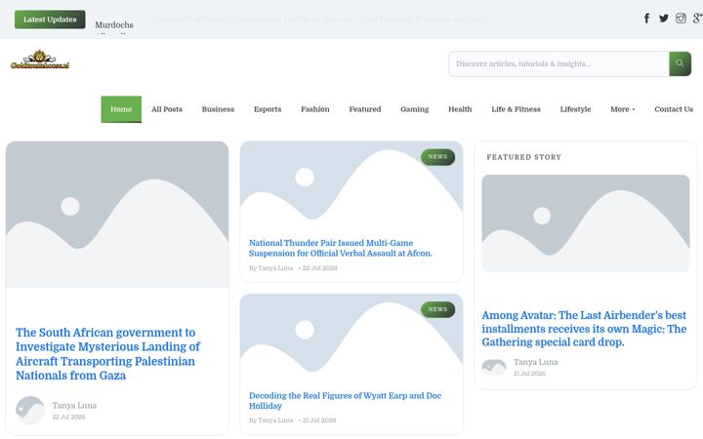703x439 pixels.
Task: Open National Thunder Pair suspension article
Action: coord(341,248)
